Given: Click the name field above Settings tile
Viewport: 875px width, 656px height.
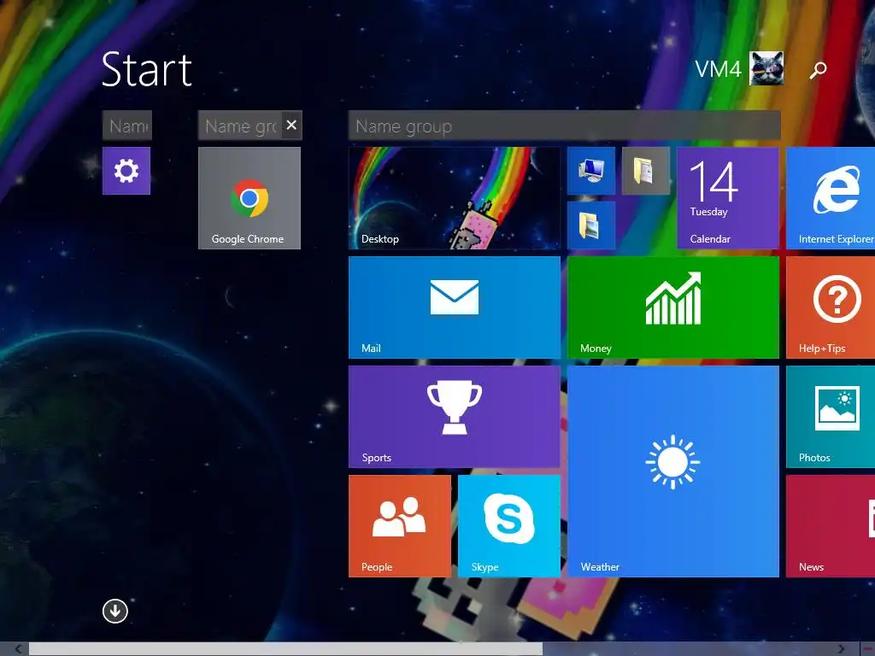Looking at the screenshot, I should pos(126,126).
